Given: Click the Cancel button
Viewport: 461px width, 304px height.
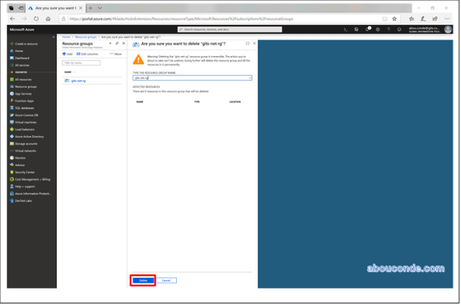Looking at the screenshot, I should click(166, 280).
